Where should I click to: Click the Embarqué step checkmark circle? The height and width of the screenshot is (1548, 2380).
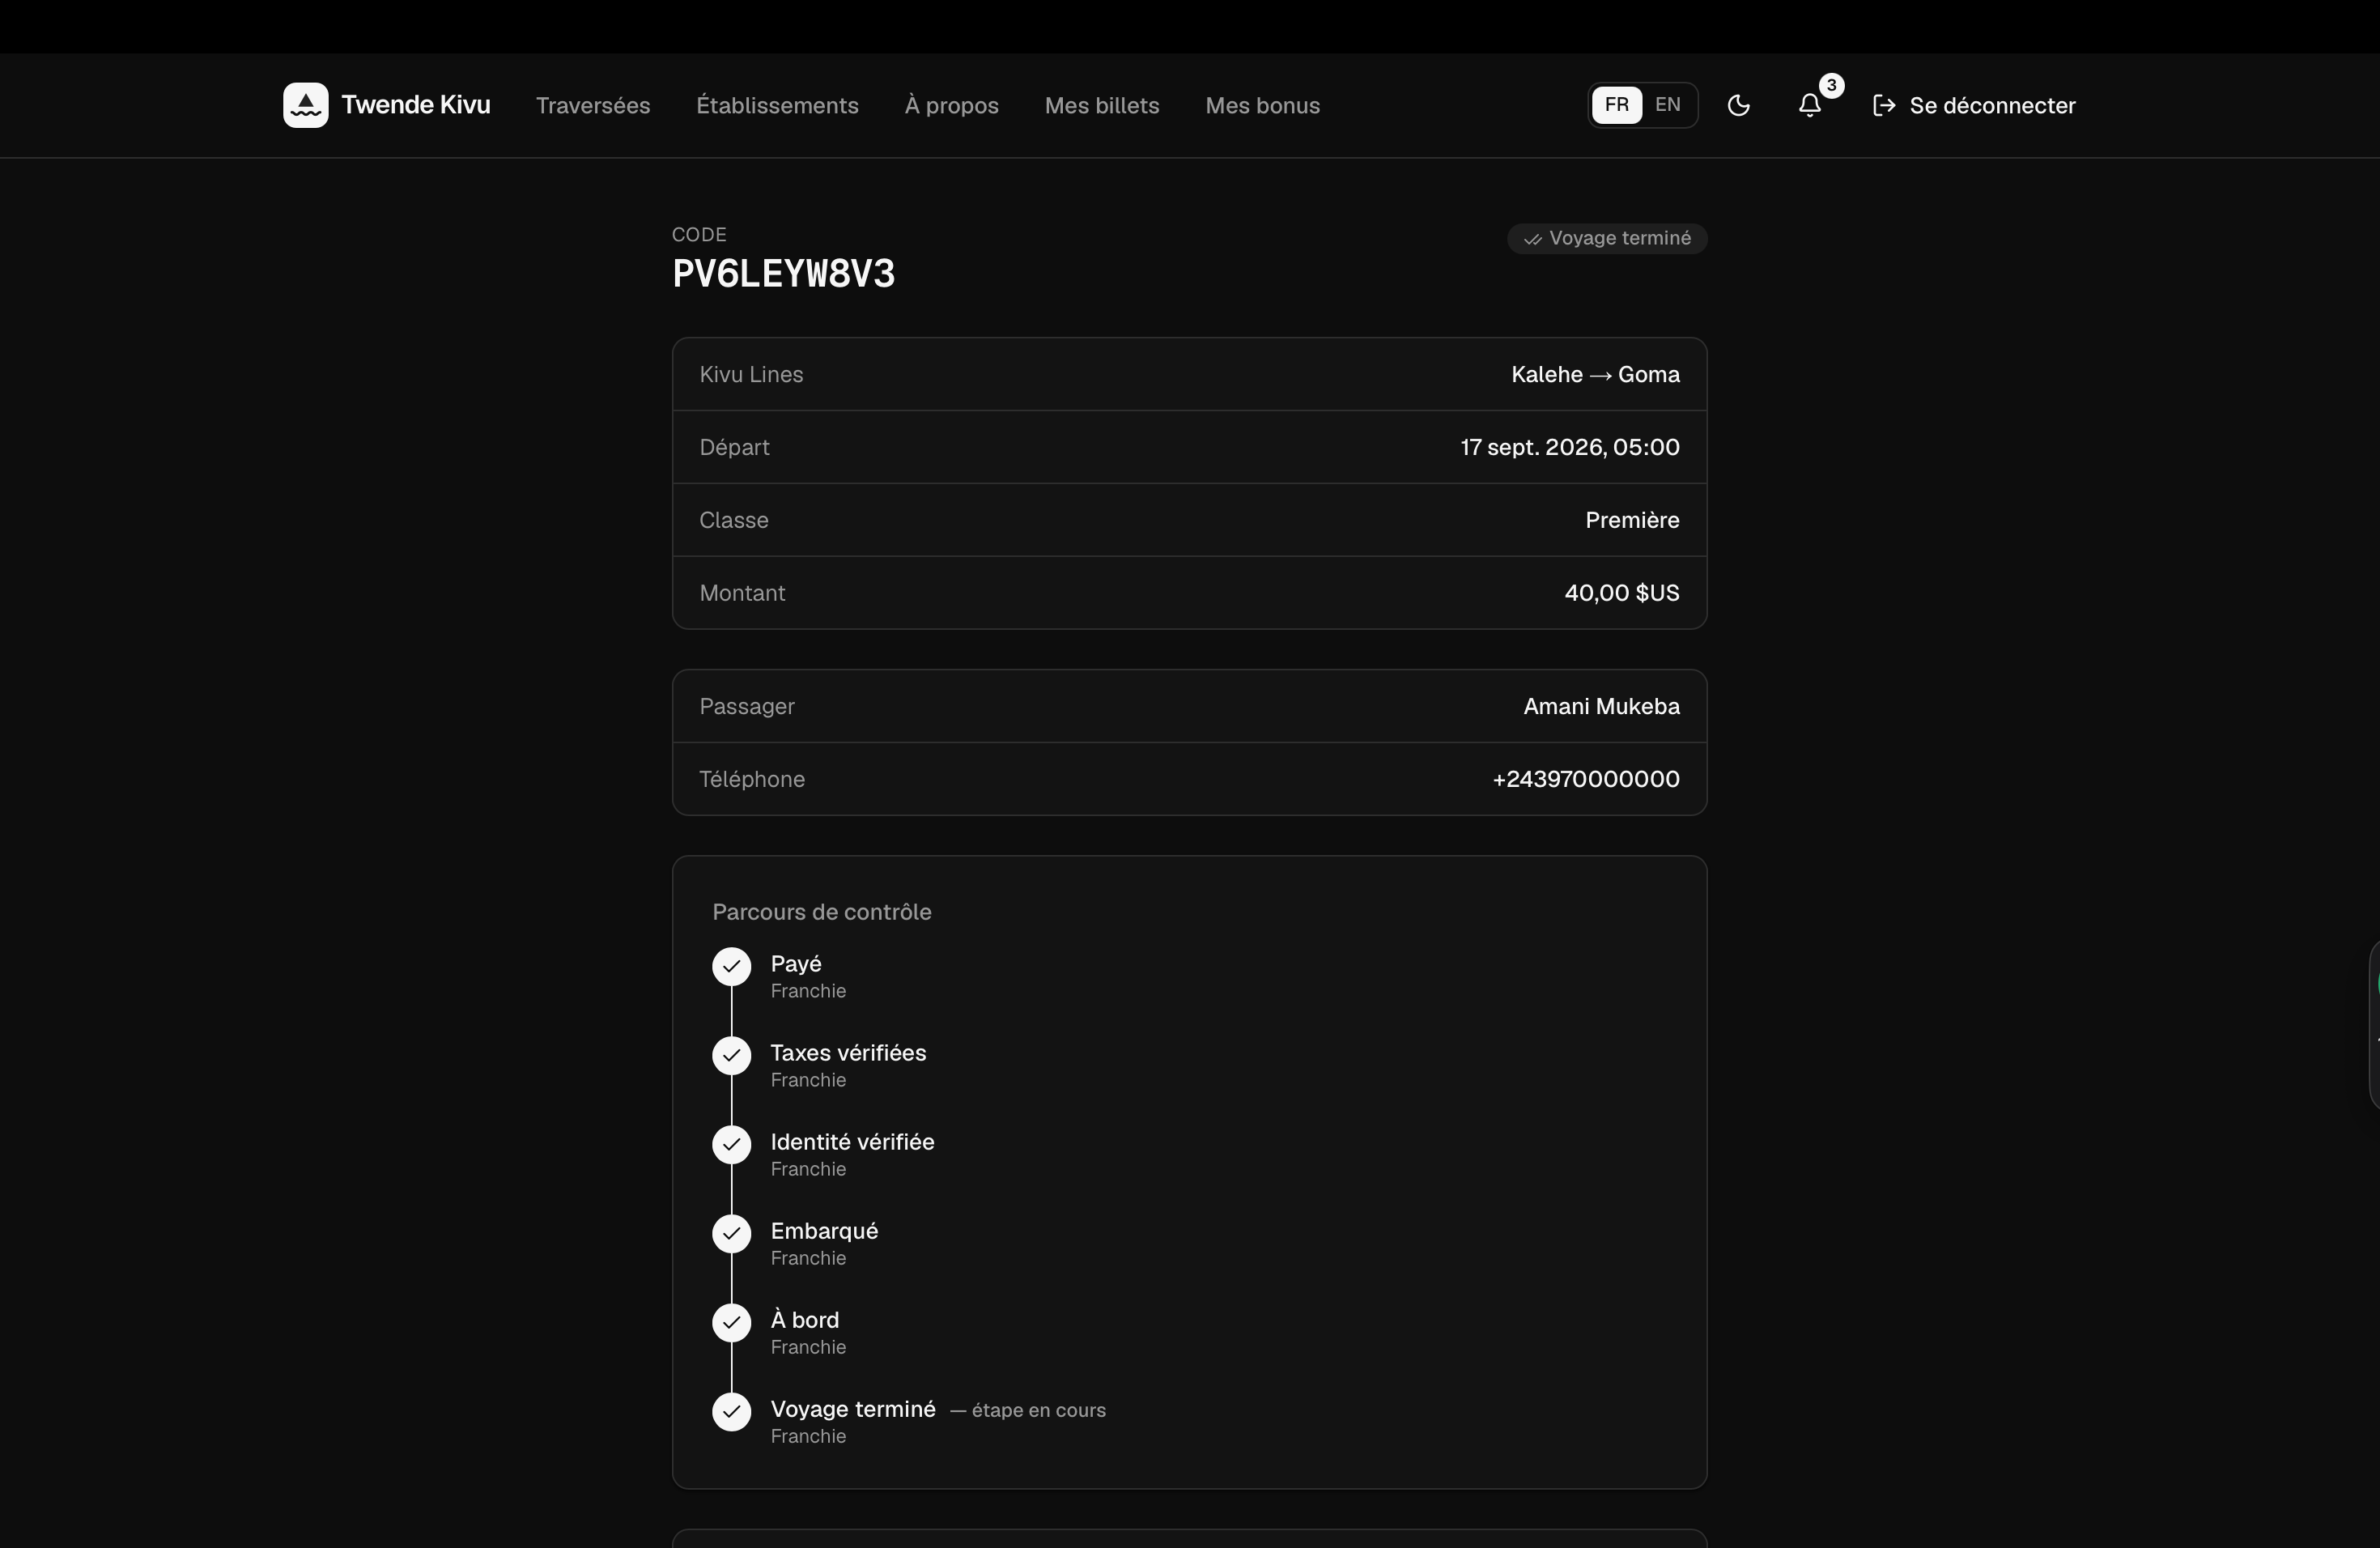(731, 1233)
